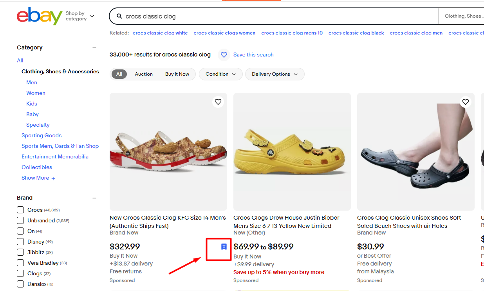Click the search magnifier icon

(120, 16)
